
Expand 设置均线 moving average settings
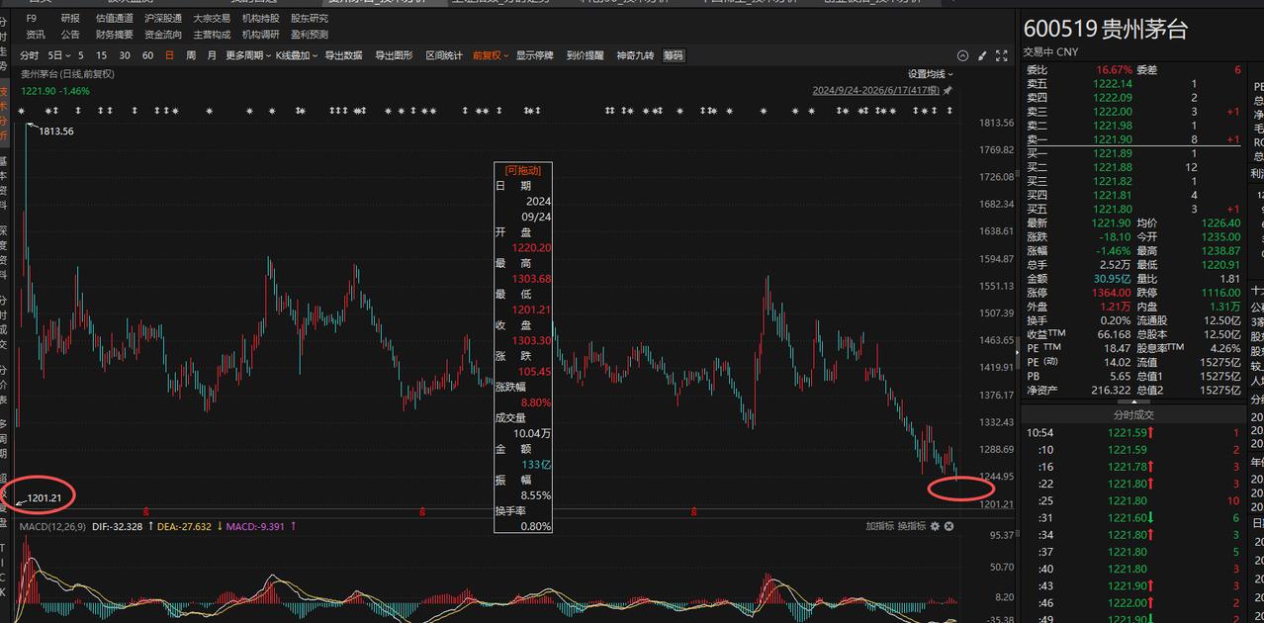point(931,74)
